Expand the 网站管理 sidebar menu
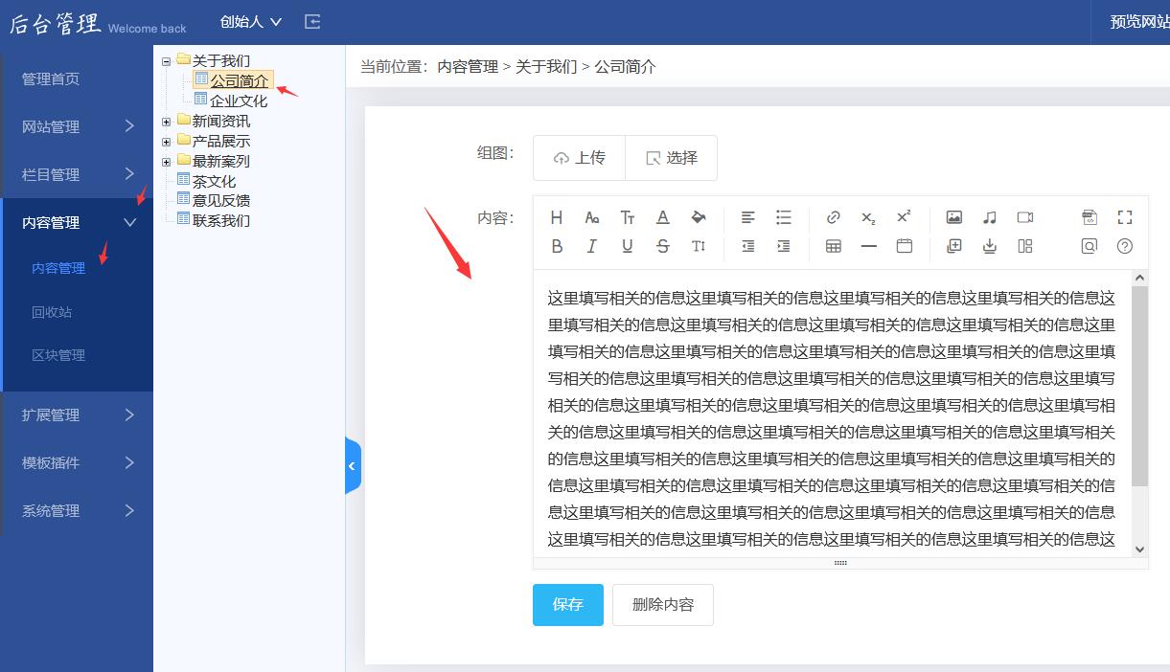 point(77,126)
